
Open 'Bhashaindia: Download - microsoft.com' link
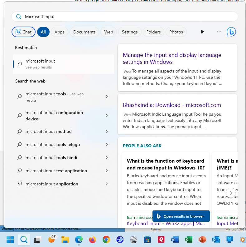172,105
